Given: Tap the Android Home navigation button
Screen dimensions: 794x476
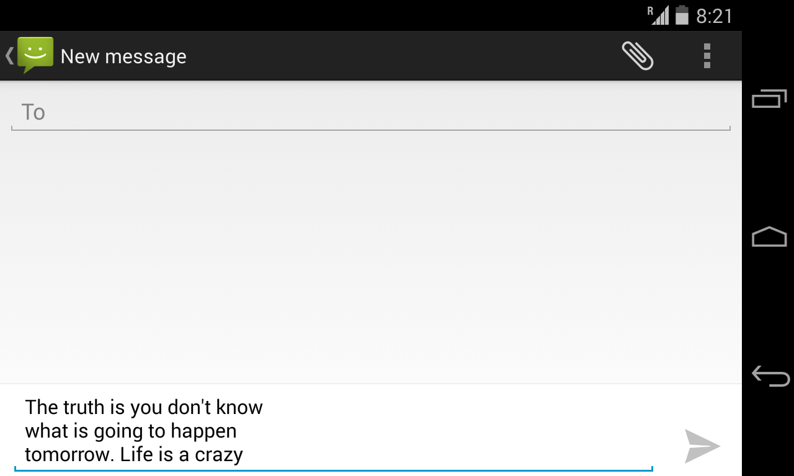Looking at the screenshot, I should pyautogui.click(x=769, y=237).
